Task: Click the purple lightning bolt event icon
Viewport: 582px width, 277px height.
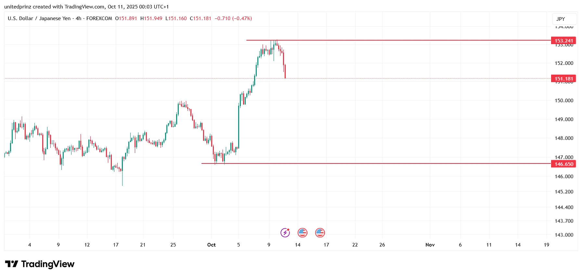Action: pyautogui.click(x=285, y=233)
